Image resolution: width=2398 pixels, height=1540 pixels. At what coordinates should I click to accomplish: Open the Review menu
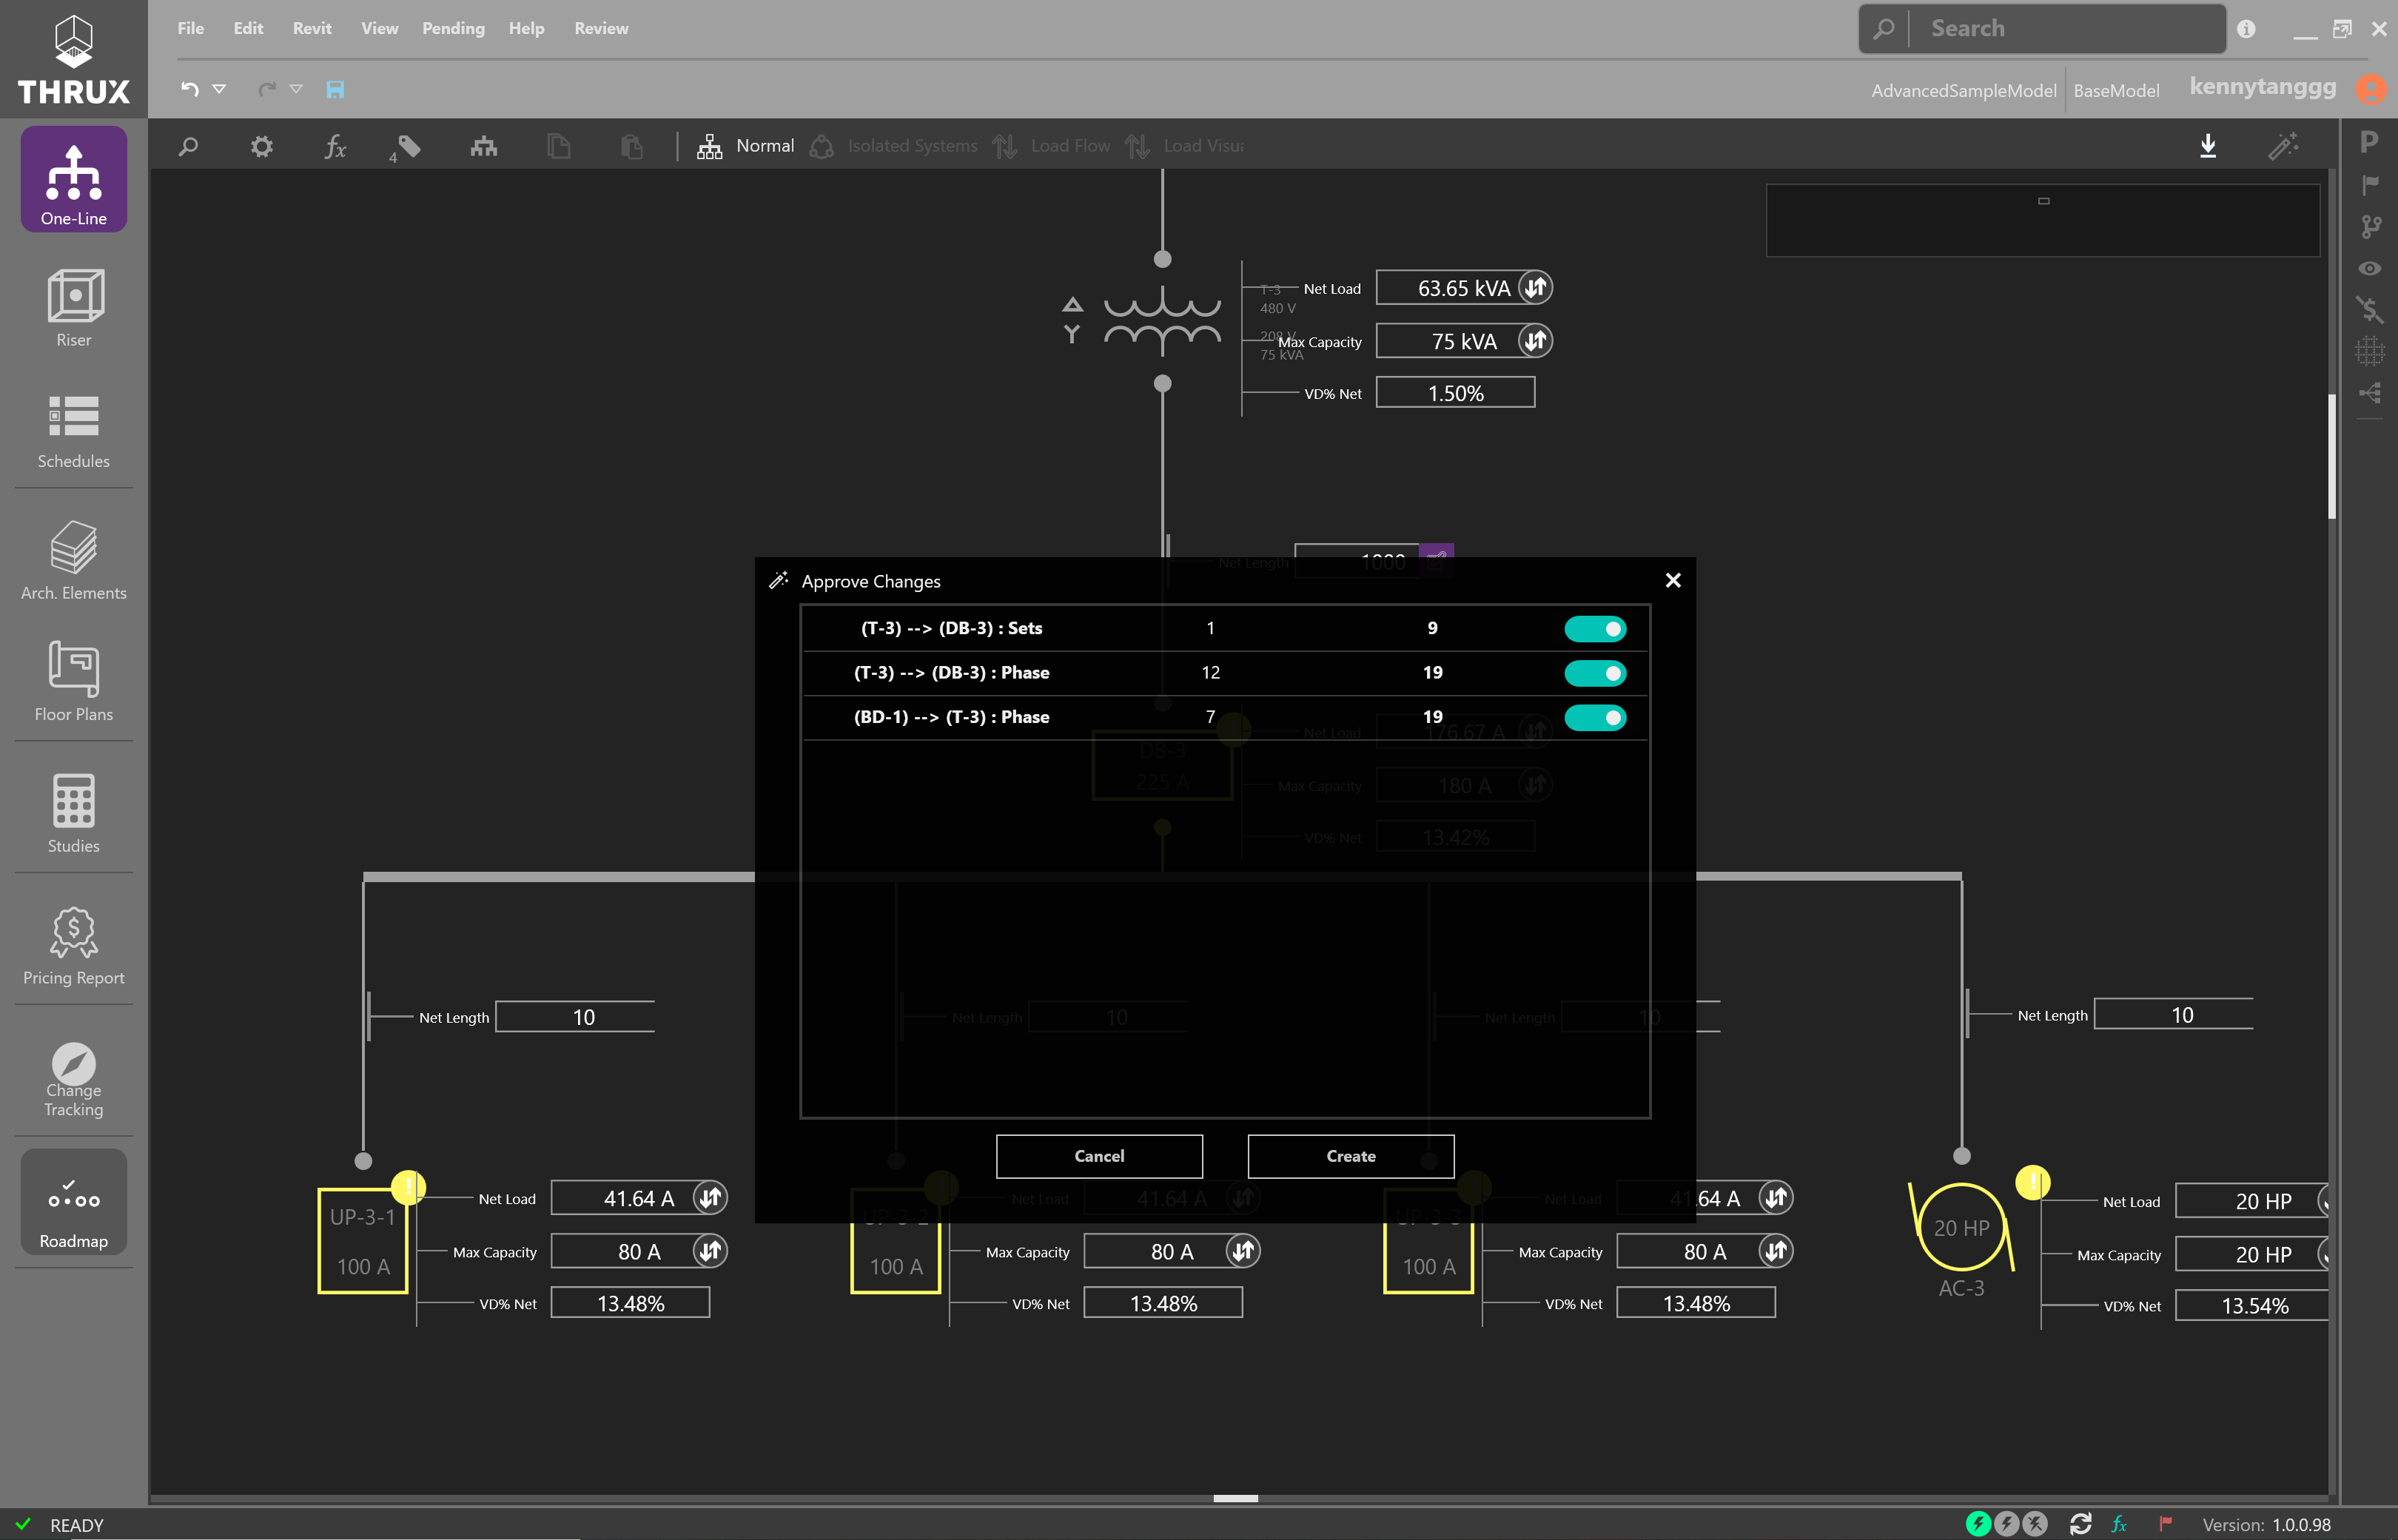[x=601, y=28]
